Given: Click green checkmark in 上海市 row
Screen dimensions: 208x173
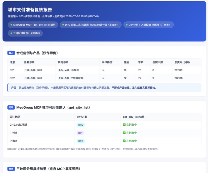Looking at the screenshot, I should [124, 141].
